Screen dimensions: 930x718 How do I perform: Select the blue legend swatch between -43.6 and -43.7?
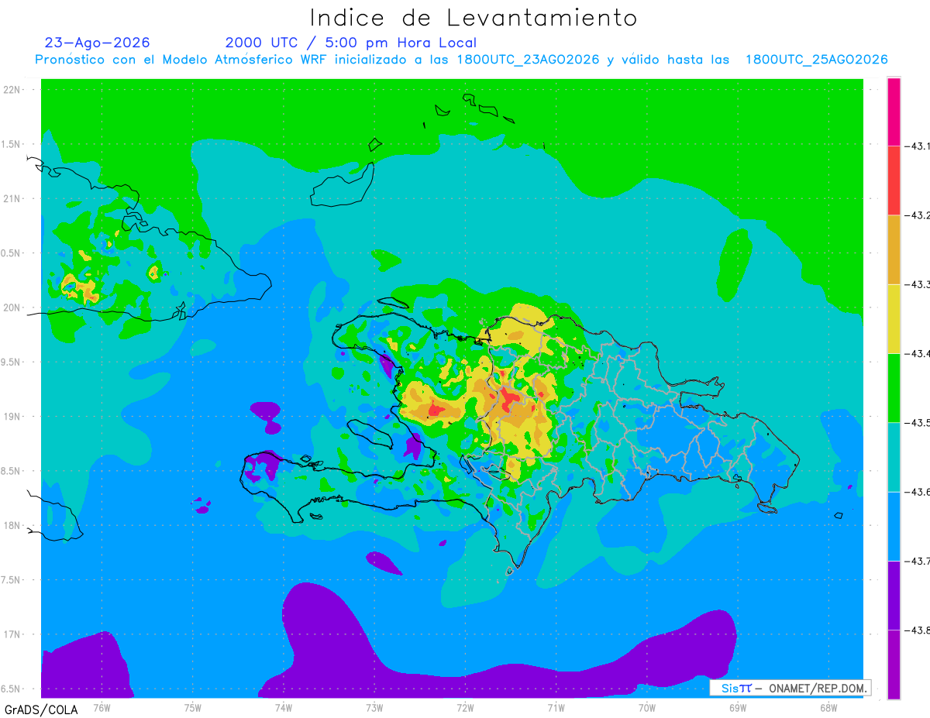coord(894,526)
